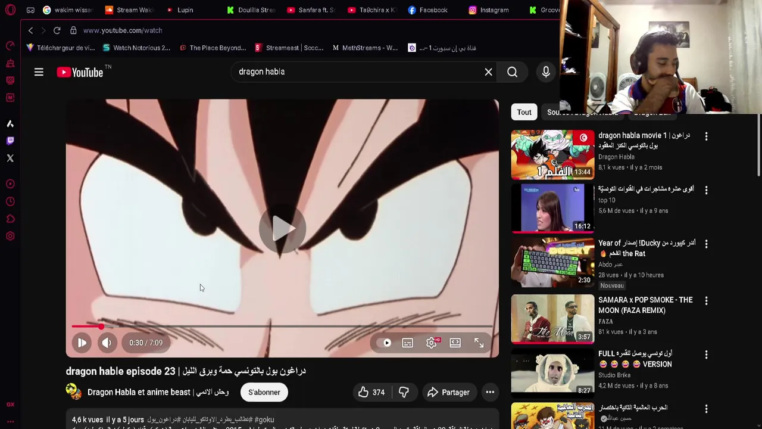
Task: Like the video with thumbs up 374
Action: click(372, 392)
